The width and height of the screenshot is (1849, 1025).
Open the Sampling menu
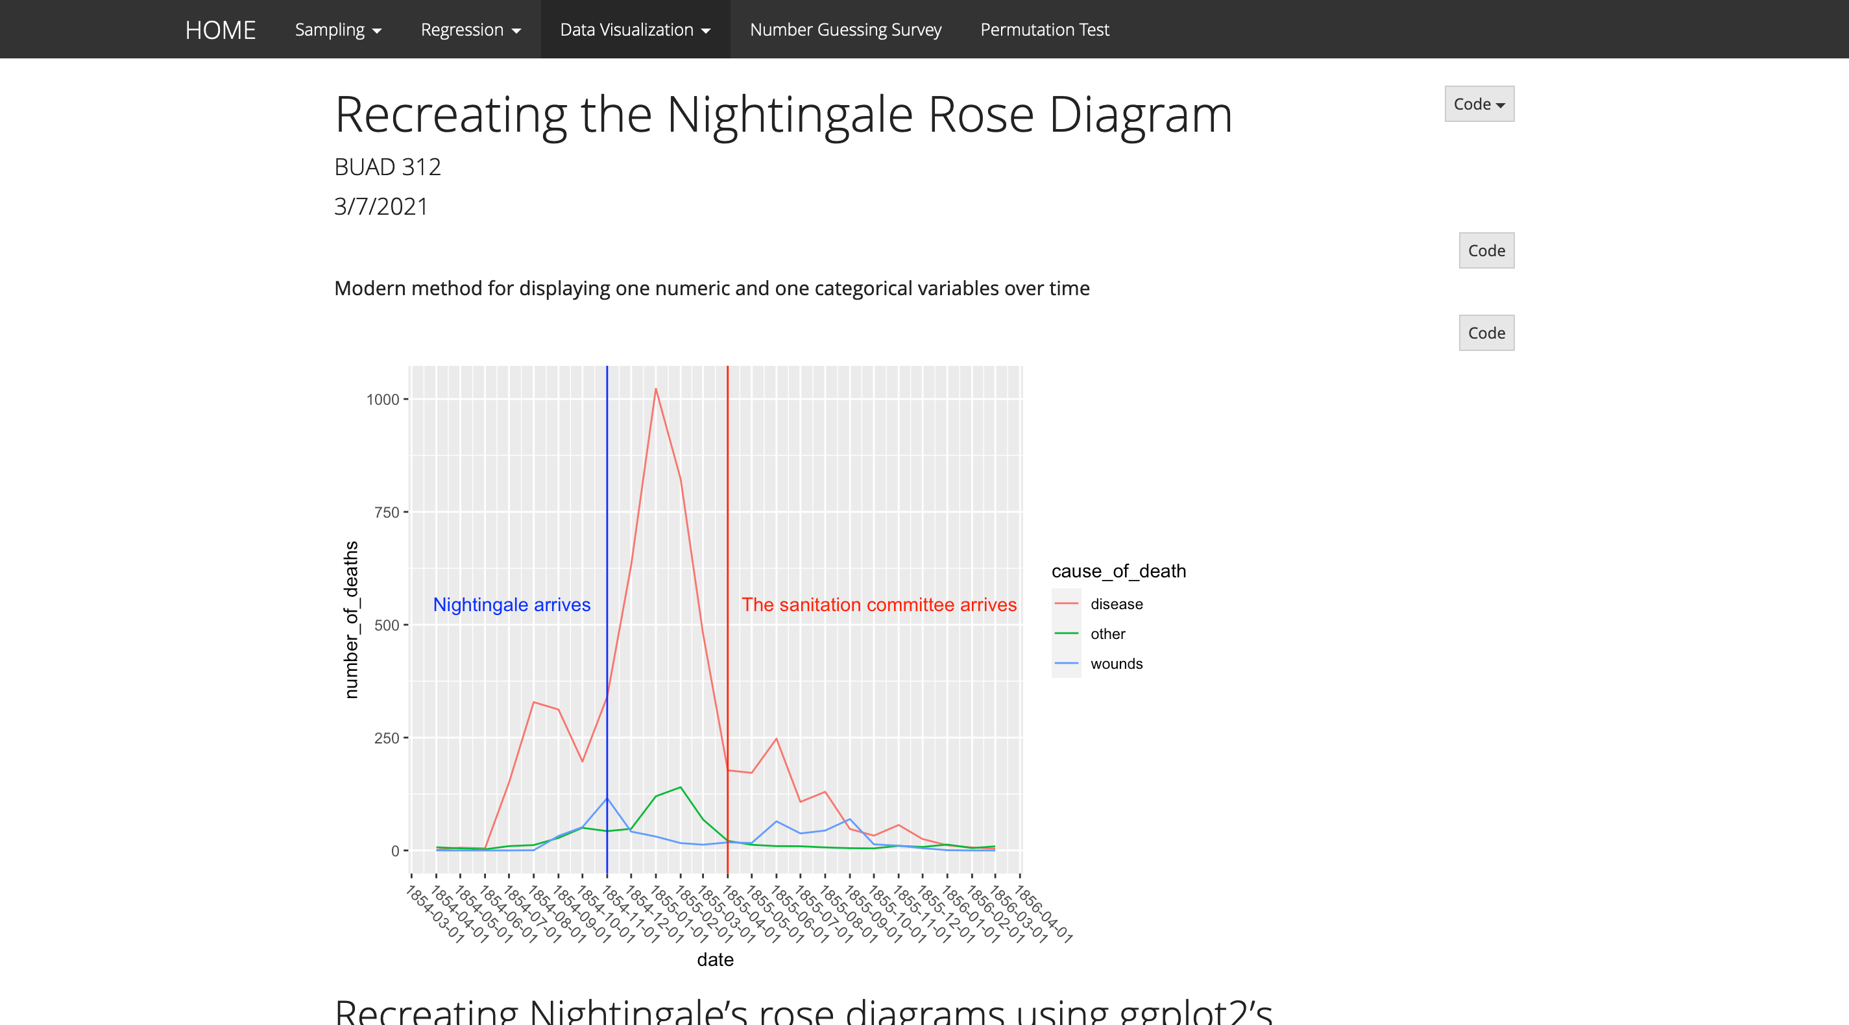click(x=330, y=30)
